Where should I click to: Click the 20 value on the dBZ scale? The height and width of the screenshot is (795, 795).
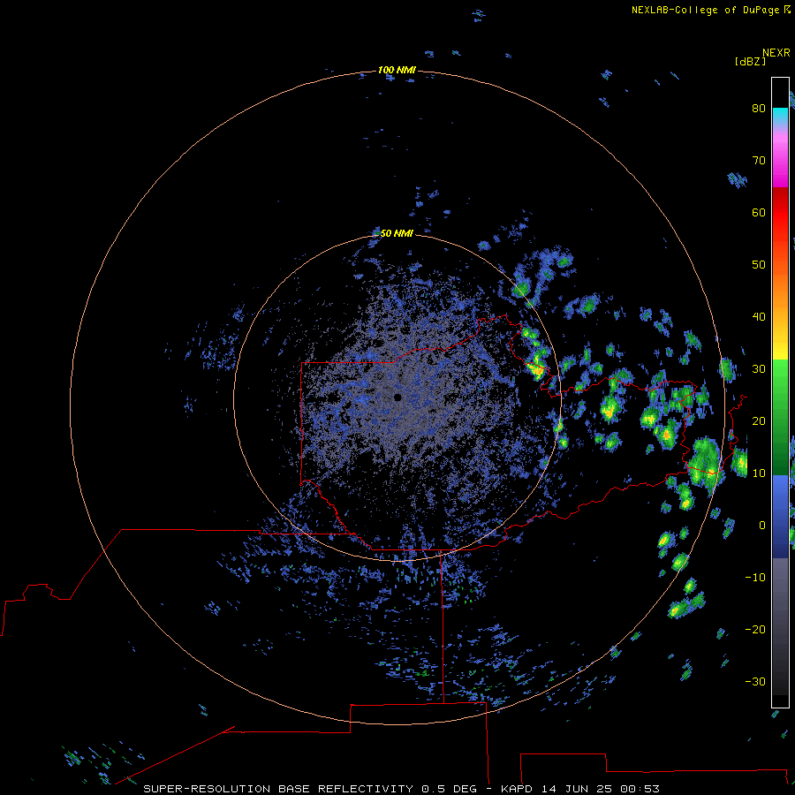(x=759, y=420)
